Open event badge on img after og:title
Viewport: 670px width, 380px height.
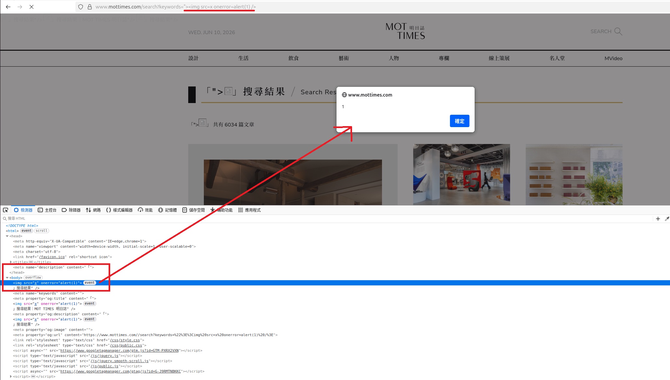[x=90, y=304]
